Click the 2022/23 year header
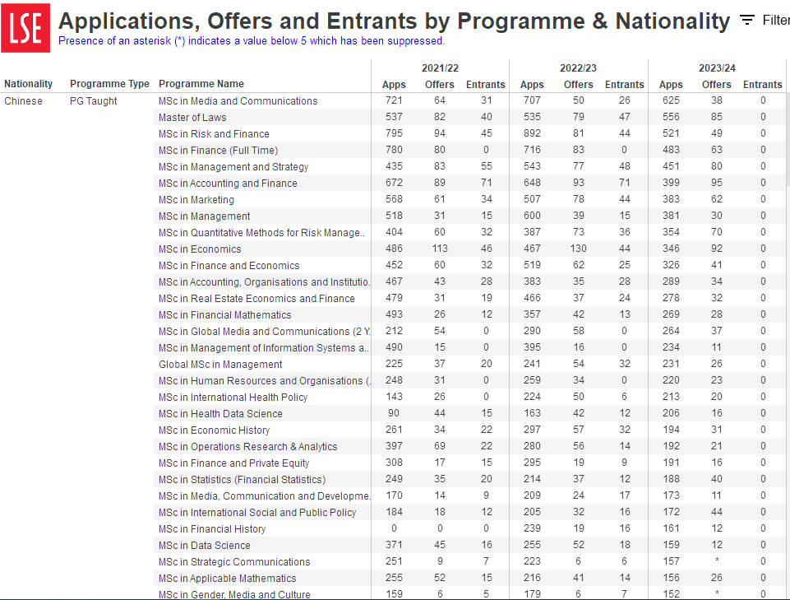Image resolution: width=790 pixels, height=600 pixels. (578, 68)
